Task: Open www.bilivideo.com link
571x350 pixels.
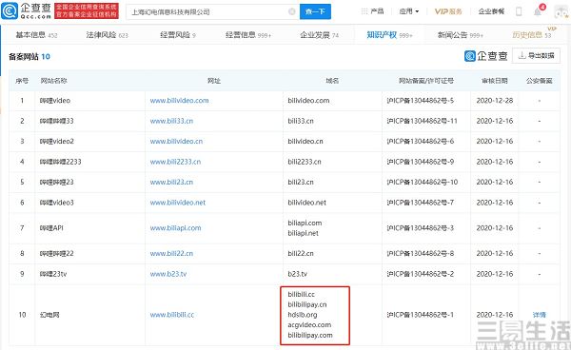Action: tap(179, 101)
